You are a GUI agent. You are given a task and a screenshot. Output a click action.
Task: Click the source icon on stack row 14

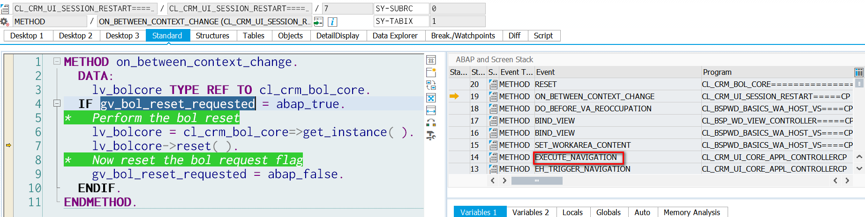[493, 157]
